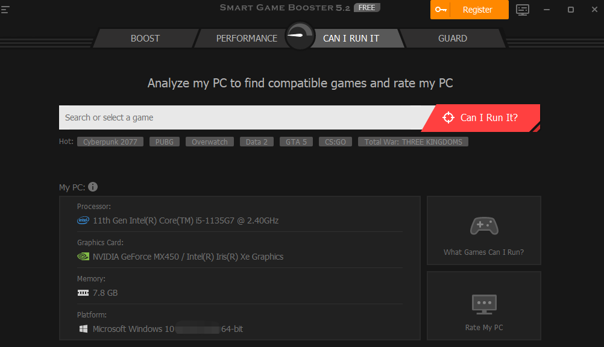The width and height of the screenshot is (604, 347).
Task: Click the gamepad controller icon
Action: click(x=484, y=226)
